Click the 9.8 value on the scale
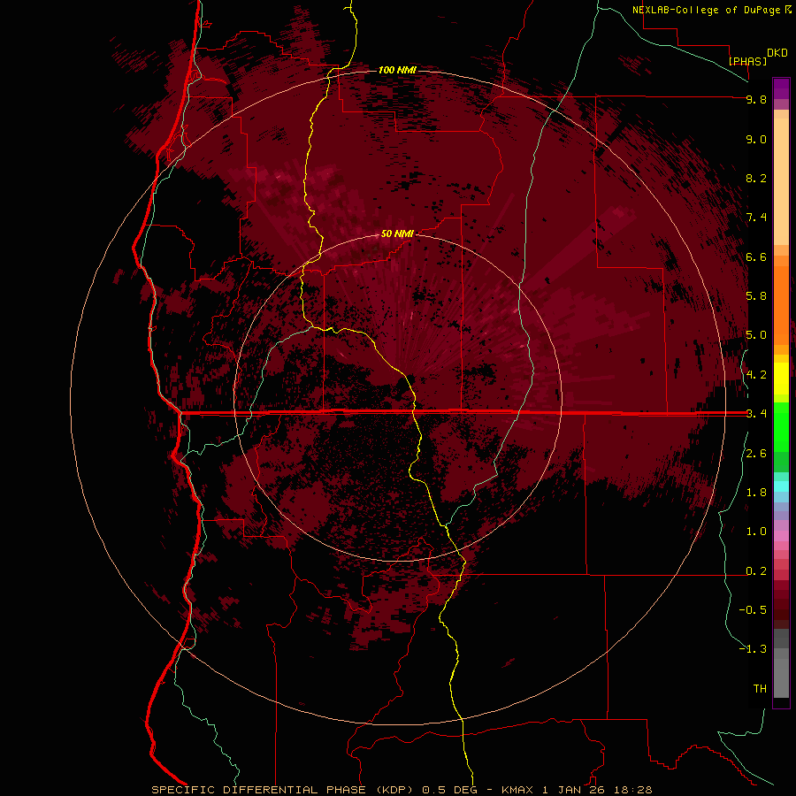Image resolution: width=796 pixels, height=796 pixels. point(756,99)
